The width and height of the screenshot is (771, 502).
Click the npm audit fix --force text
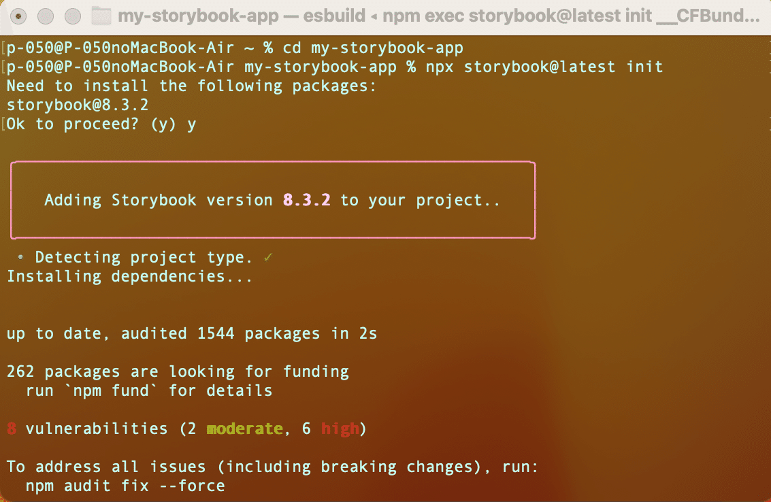coord(125,486)
